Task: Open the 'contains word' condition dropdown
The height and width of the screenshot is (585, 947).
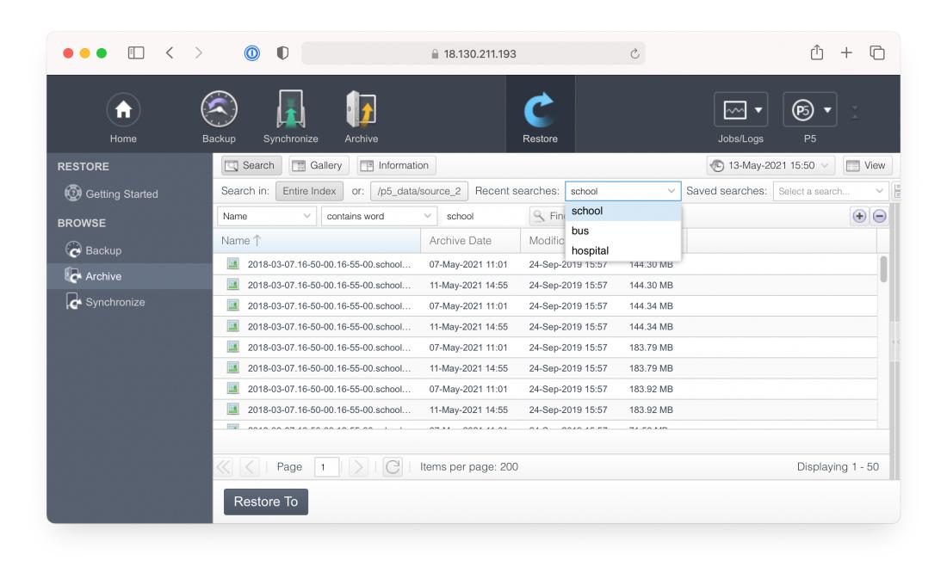Action: point(379,216)
